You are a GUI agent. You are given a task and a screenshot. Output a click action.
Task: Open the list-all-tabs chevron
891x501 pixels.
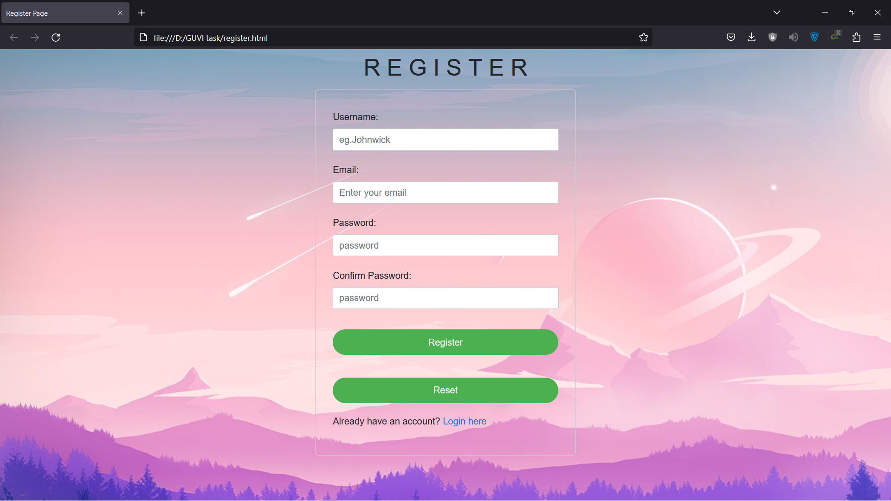pos(777,13)
